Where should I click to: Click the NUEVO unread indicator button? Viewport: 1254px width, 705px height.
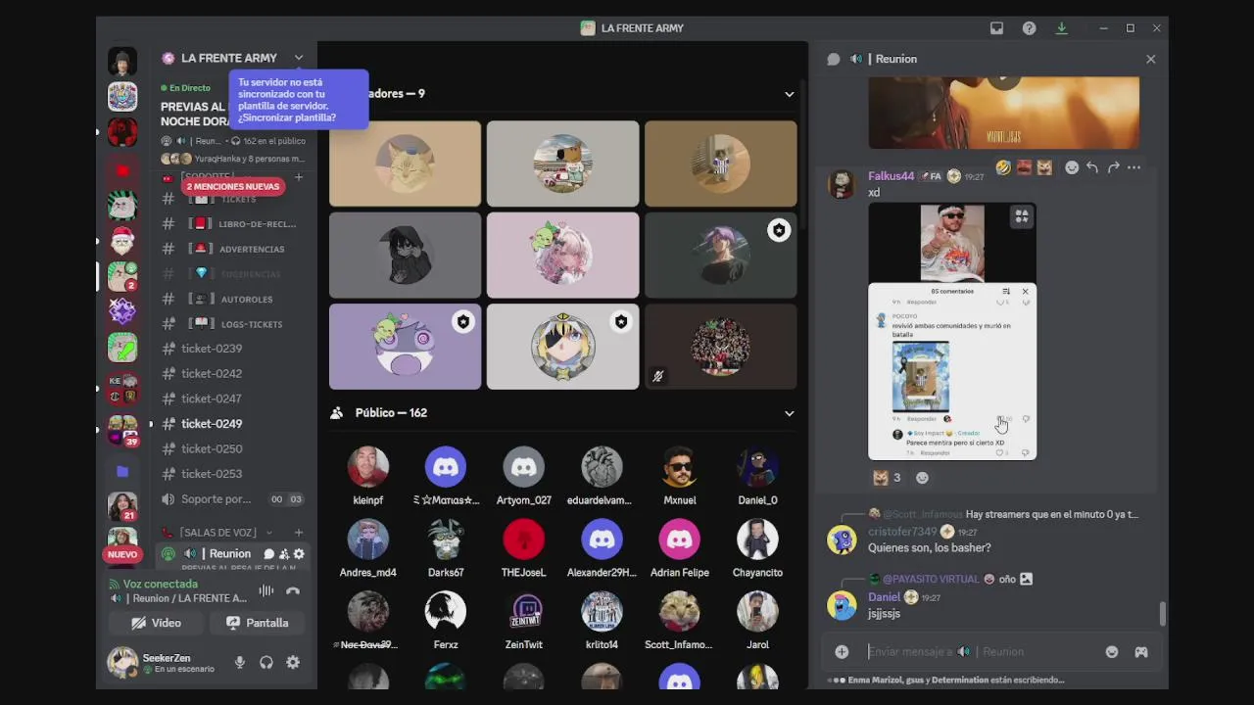click(x=122, y=554)
